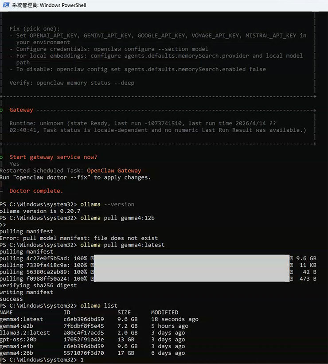328x364 pixels.
Task: Click the 'ID' column header
Action: point(67,313)
